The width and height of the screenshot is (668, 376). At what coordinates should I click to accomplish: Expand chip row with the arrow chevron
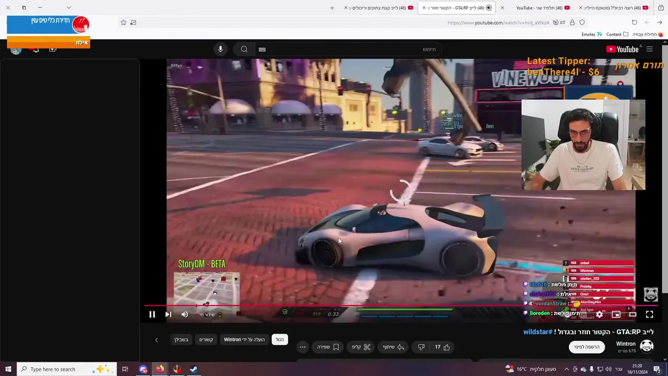[156, 340]
